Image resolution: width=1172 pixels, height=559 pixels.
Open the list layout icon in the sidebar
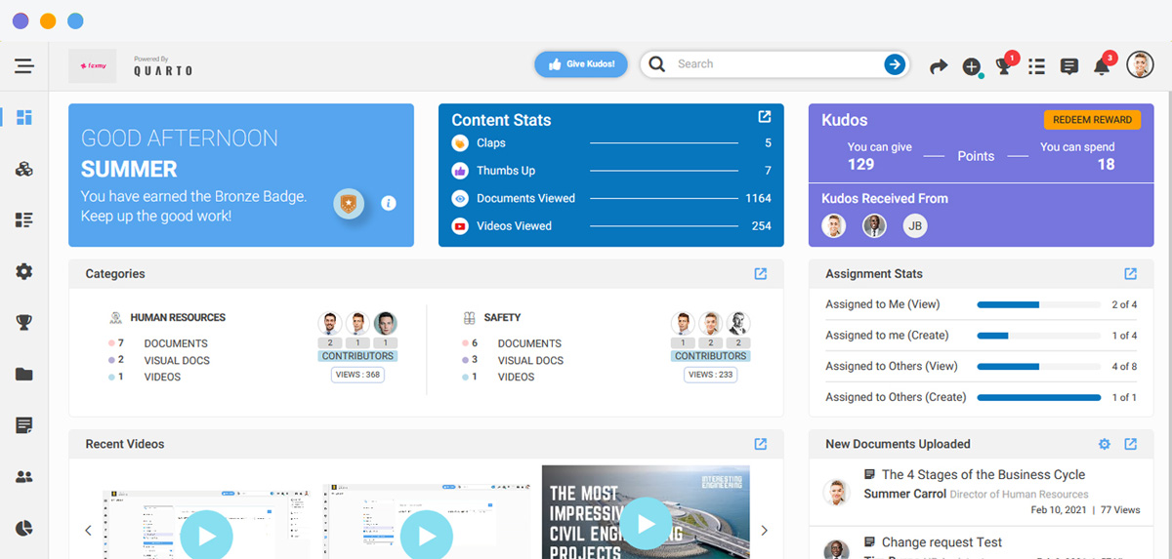24,220
